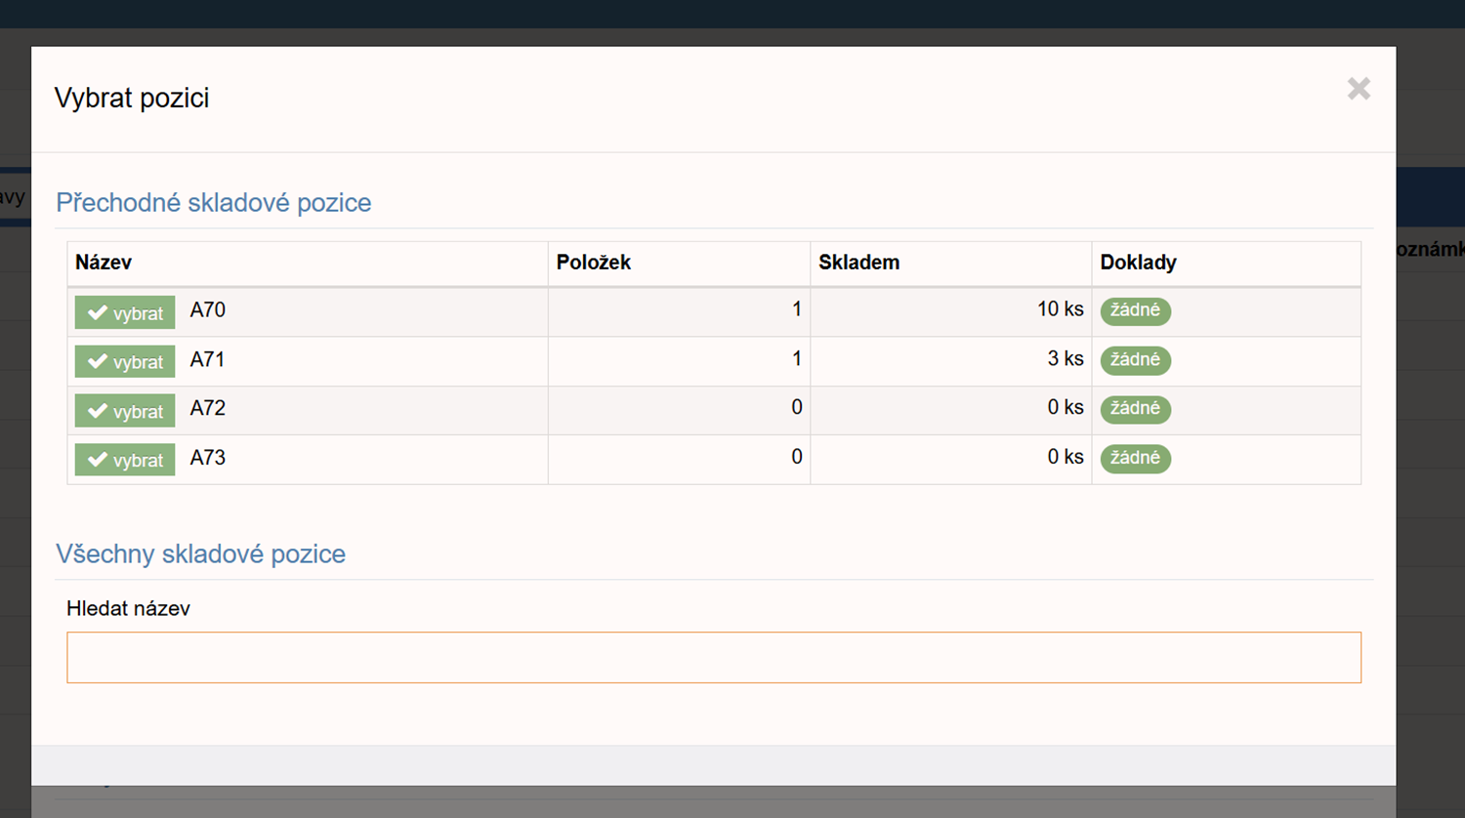Select position A72 with vybrat button

pos(125,411)
